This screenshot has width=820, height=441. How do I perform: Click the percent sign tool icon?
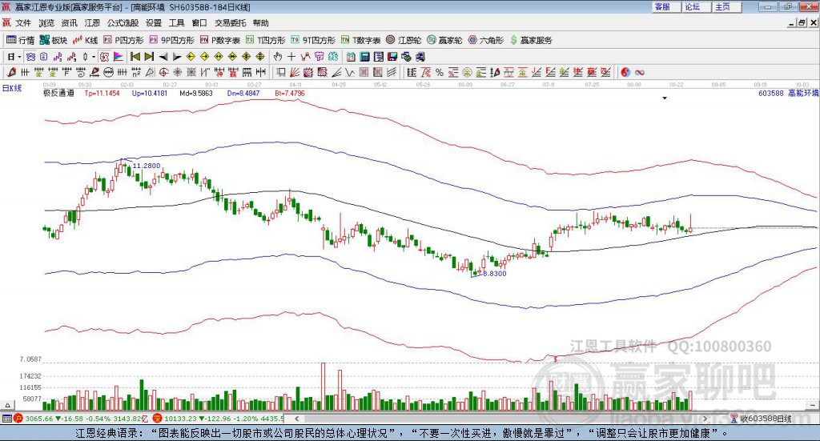pos(440,73)
